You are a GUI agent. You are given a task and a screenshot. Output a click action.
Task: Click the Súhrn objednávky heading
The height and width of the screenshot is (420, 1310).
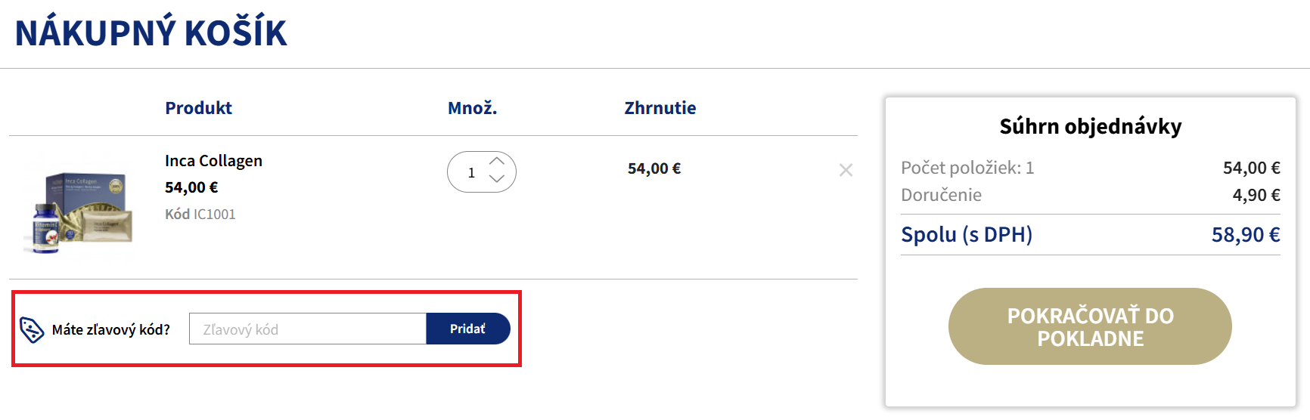click(1090, 126)
